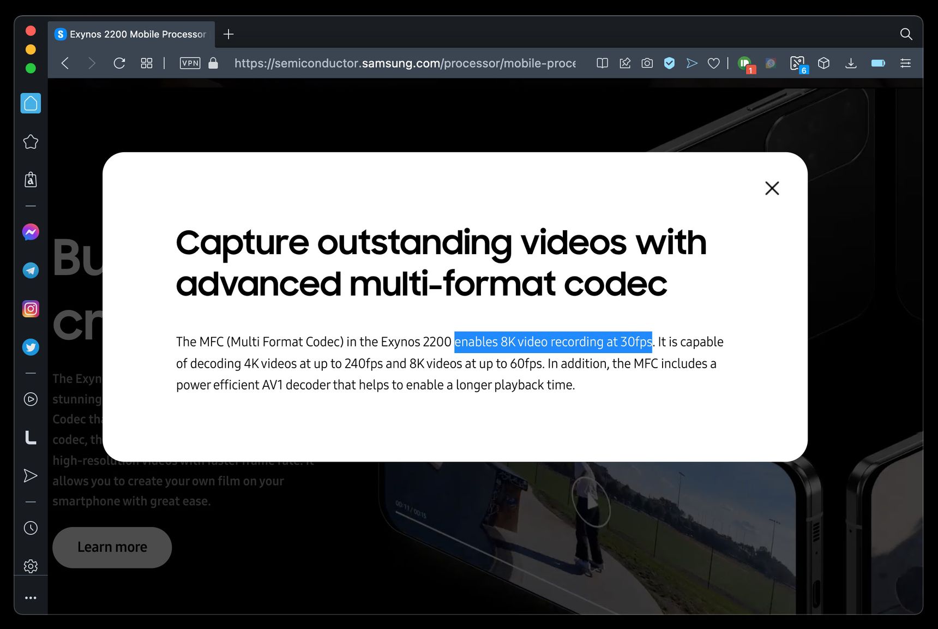The image size is (938, 629).
Task: Go forward to the next page
Action: click(92, 63)
